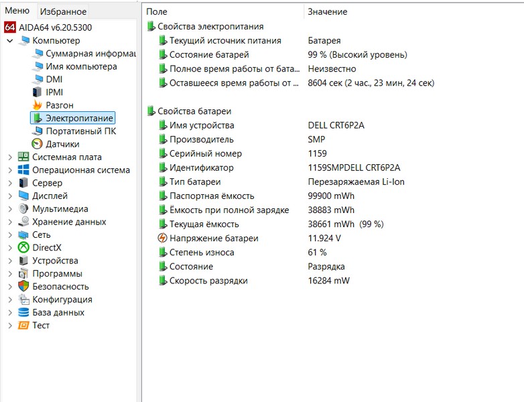The width and height of the screenshot is (524, 402).
Task: Click the AIDA64 root icon in tree
Action: pyautogui.click(x=10, y=27)
